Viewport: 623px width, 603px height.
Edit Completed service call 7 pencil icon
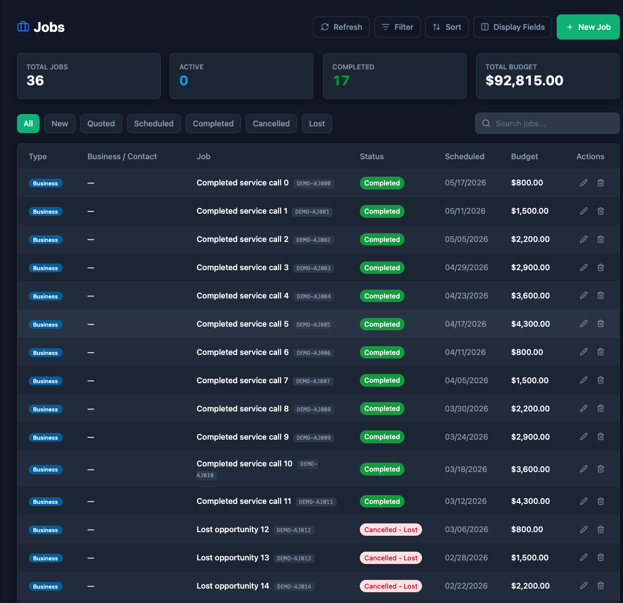coord(584,380)
